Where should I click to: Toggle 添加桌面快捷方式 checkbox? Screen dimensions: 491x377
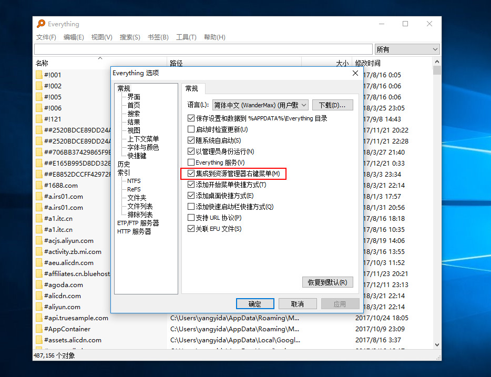pyautogui.click(x=191, y=196)
